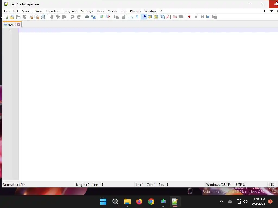Open taskbar Search
278x208 pixels.
tap(115, 201)
